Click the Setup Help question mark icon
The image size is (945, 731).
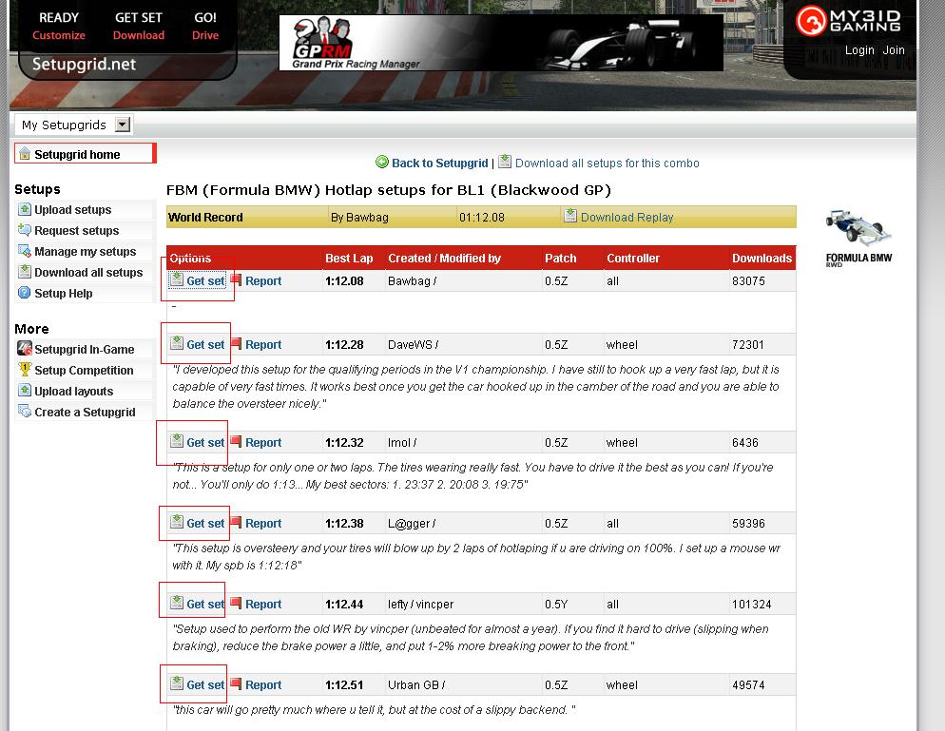(25, 293)
